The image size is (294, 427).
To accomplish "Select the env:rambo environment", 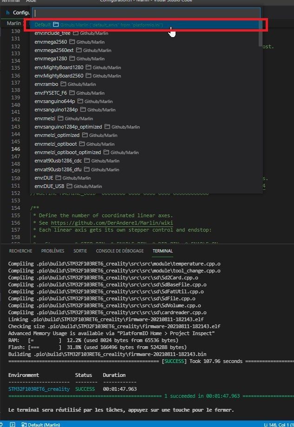I will point(146,84).
